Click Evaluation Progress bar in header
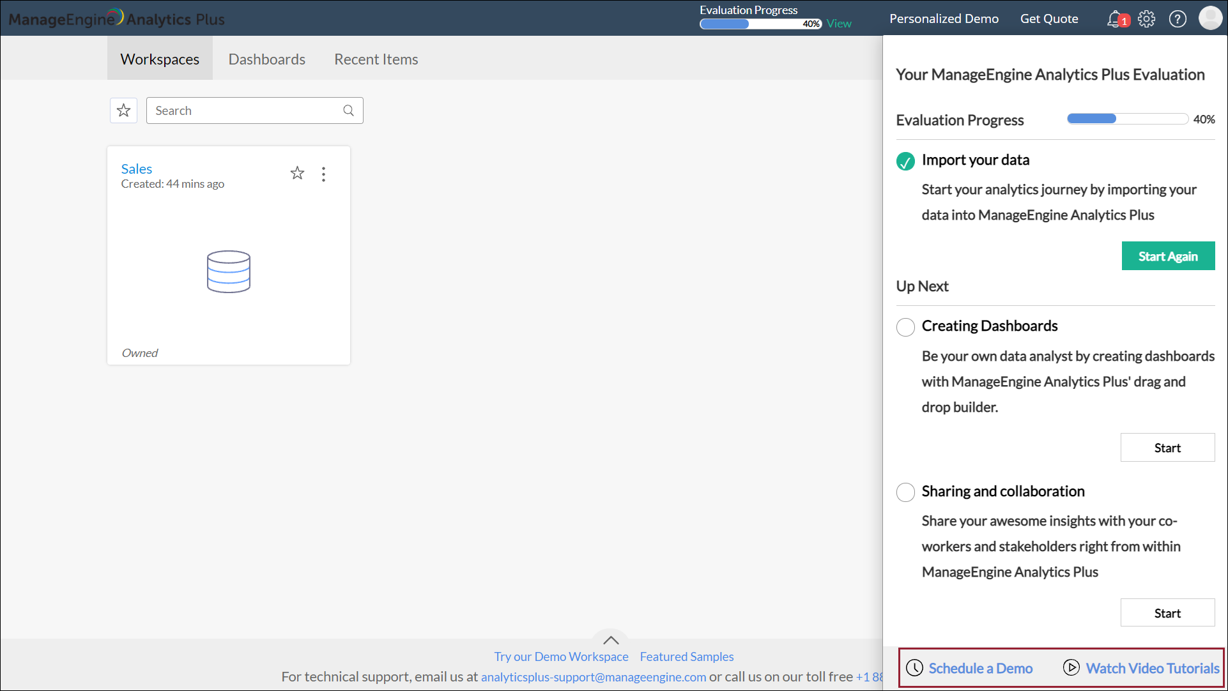 pos(760,24)
